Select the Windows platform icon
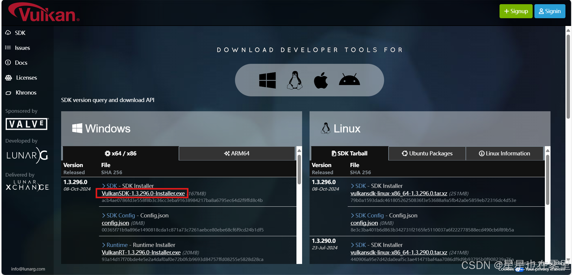The width and height of the screenshot is (572, 275). pyautogui.click(x=268, y=80)
